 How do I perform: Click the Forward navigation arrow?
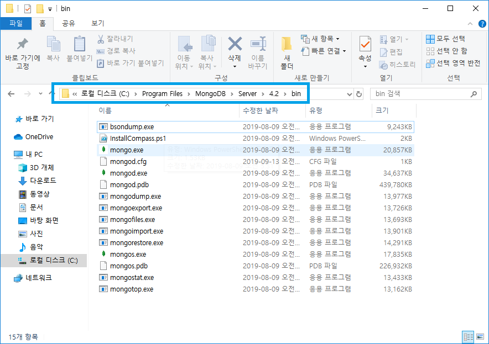tap(28, 94)
